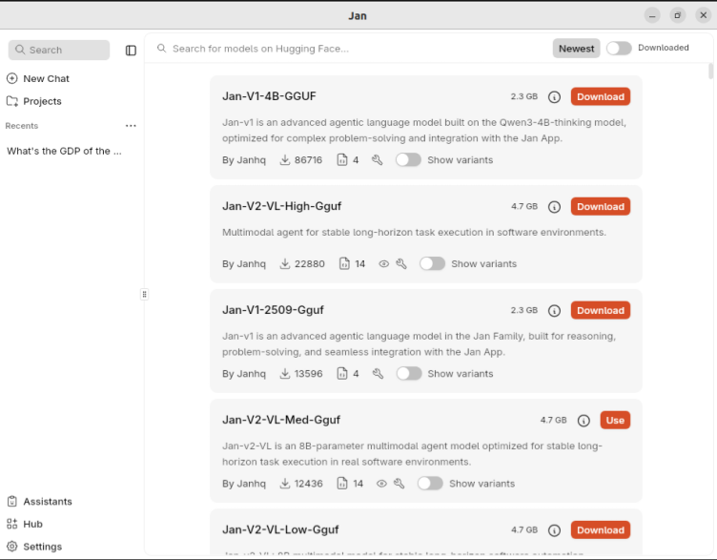Download the Jan-V1-4B-GGUF model
The width and height of the screenshot is (717, 560).
601,96
